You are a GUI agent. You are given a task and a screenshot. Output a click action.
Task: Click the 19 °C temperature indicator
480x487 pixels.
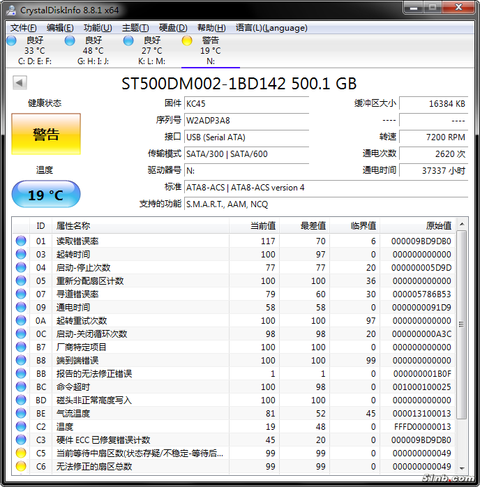coord(46,195)
